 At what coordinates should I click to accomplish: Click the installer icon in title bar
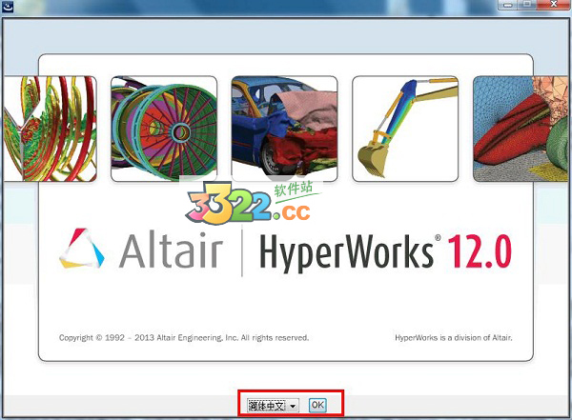pos(7,7)
